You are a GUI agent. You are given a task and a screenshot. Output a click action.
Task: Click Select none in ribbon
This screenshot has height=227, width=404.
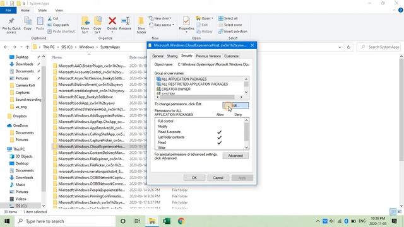point(230,25)
